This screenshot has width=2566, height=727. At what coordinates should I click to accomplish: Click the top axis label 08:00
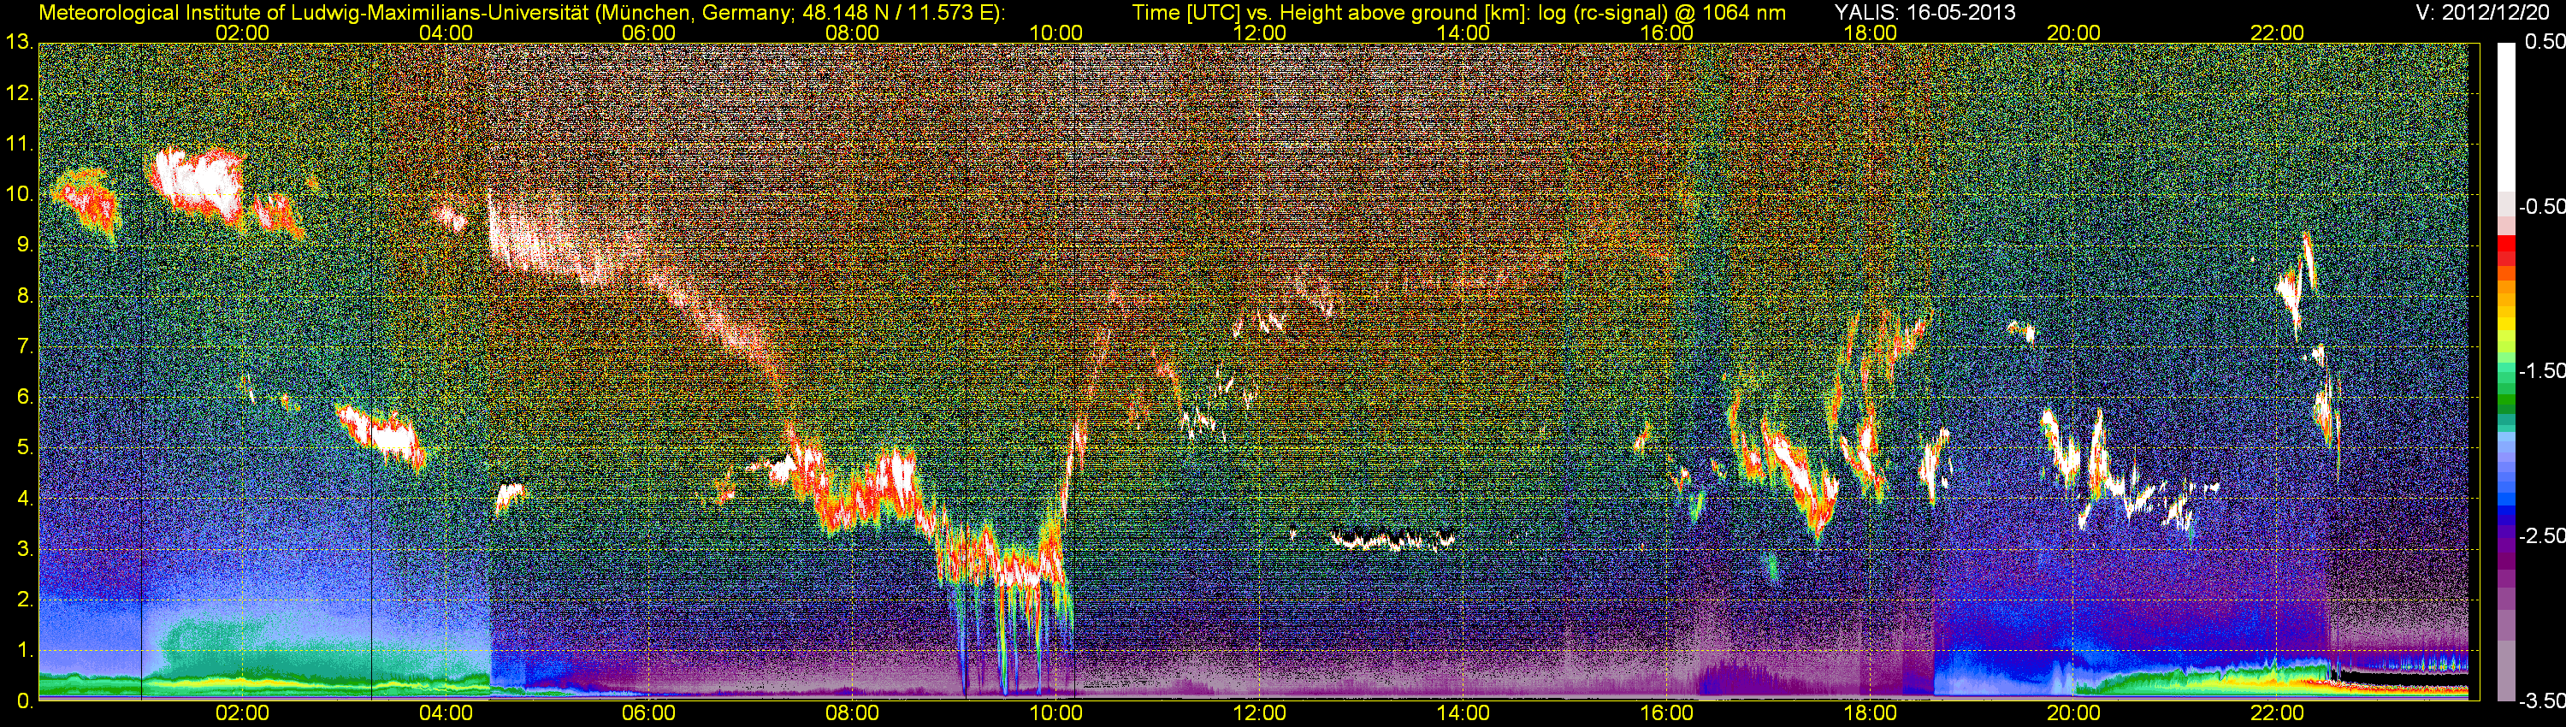pyautogui.click(x=853, y=33)
